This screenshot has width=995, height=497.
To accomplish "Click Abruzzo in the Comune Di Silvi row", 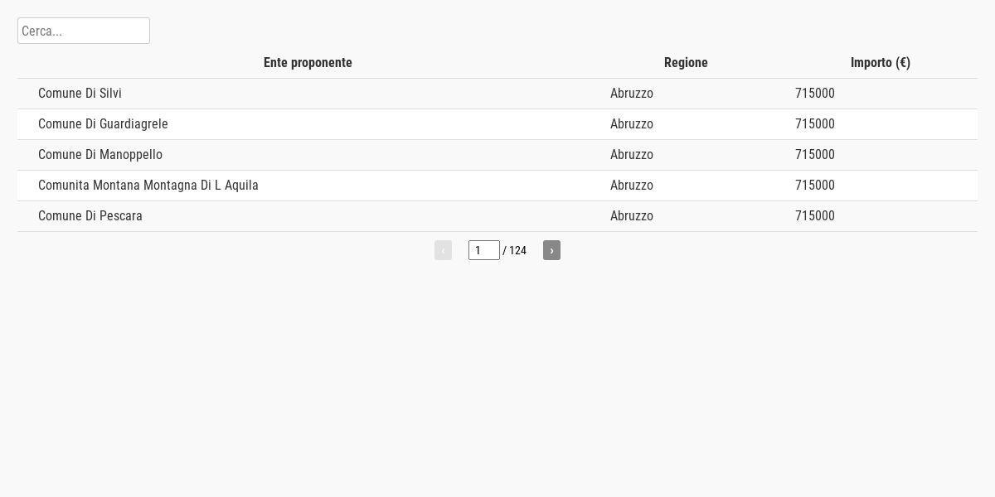I will (632, 94).
